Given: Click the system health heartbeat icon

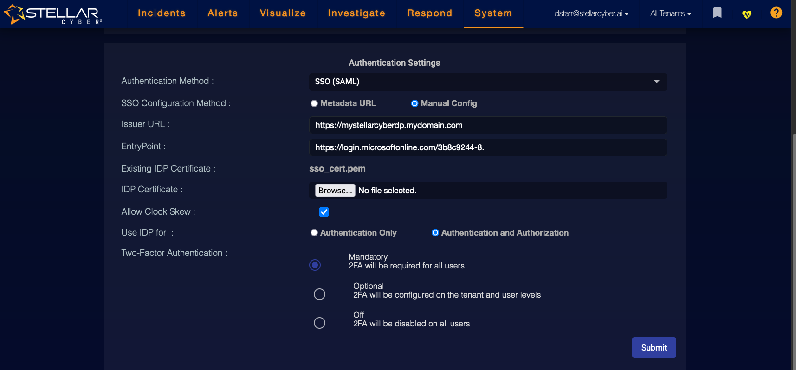Looking at the screenshot, I should click(x=746, y=14).
